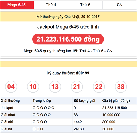The image size is (137, 133).
Task: Select the Jackpot Mega 6/45 ước tính heading
Action: click(x=68, y=27)
